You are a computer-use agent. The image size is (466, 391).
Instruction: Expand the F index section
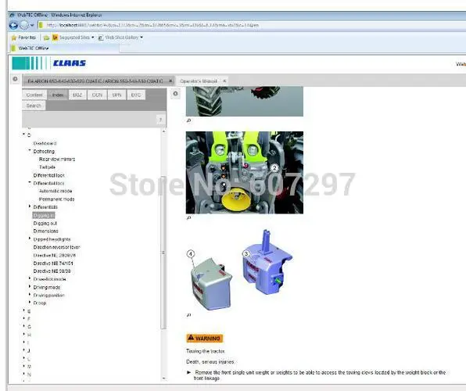[x=23, y=318]
